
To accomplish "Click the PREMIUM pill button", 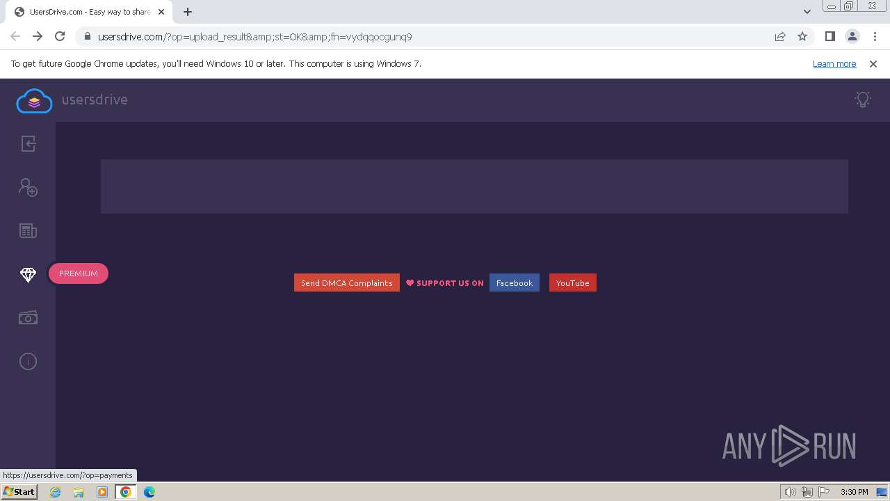I will coord(79,273).
